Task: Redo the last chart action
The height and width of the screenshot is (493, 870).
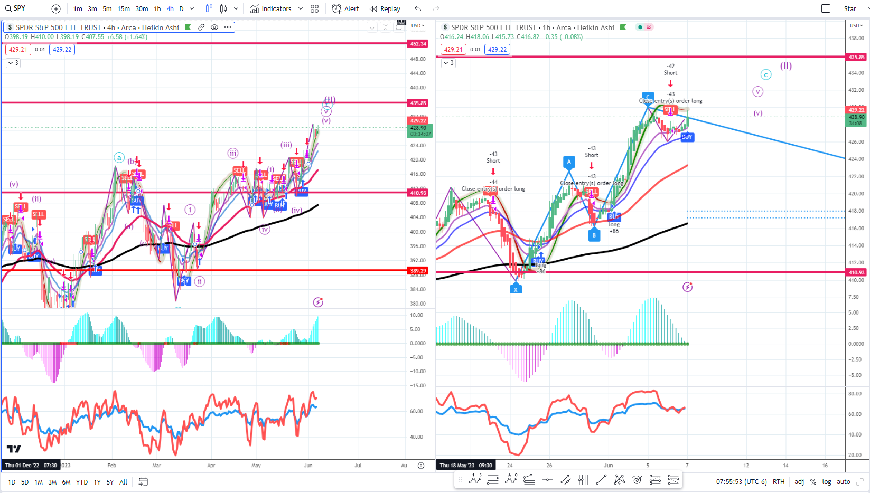Action: pyautogui.click(x=436, y=9)
